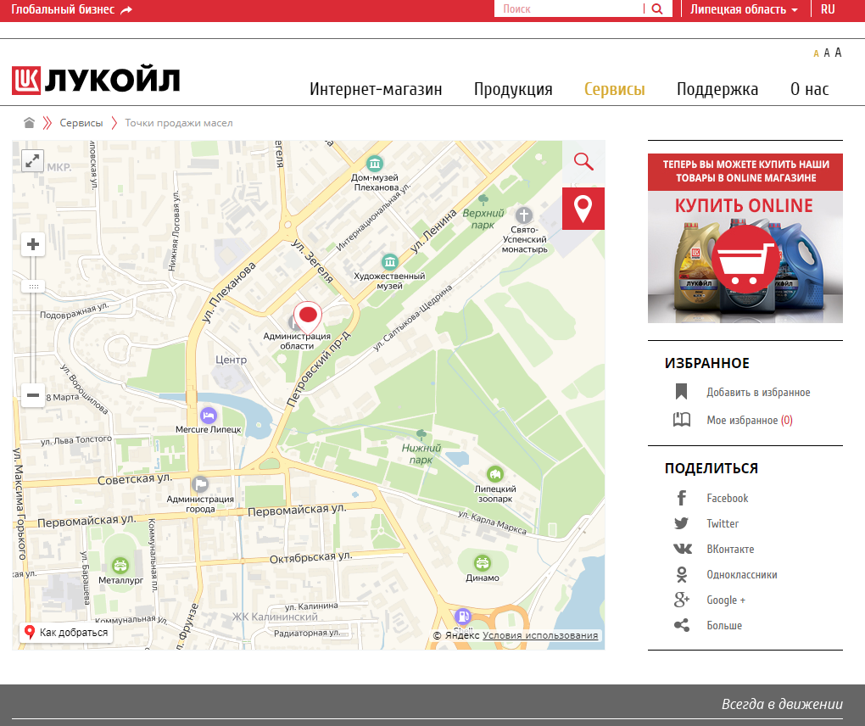Click the Дом-музей Плеханова museum icon
This screenshot has height=726, width=865.
375,164
